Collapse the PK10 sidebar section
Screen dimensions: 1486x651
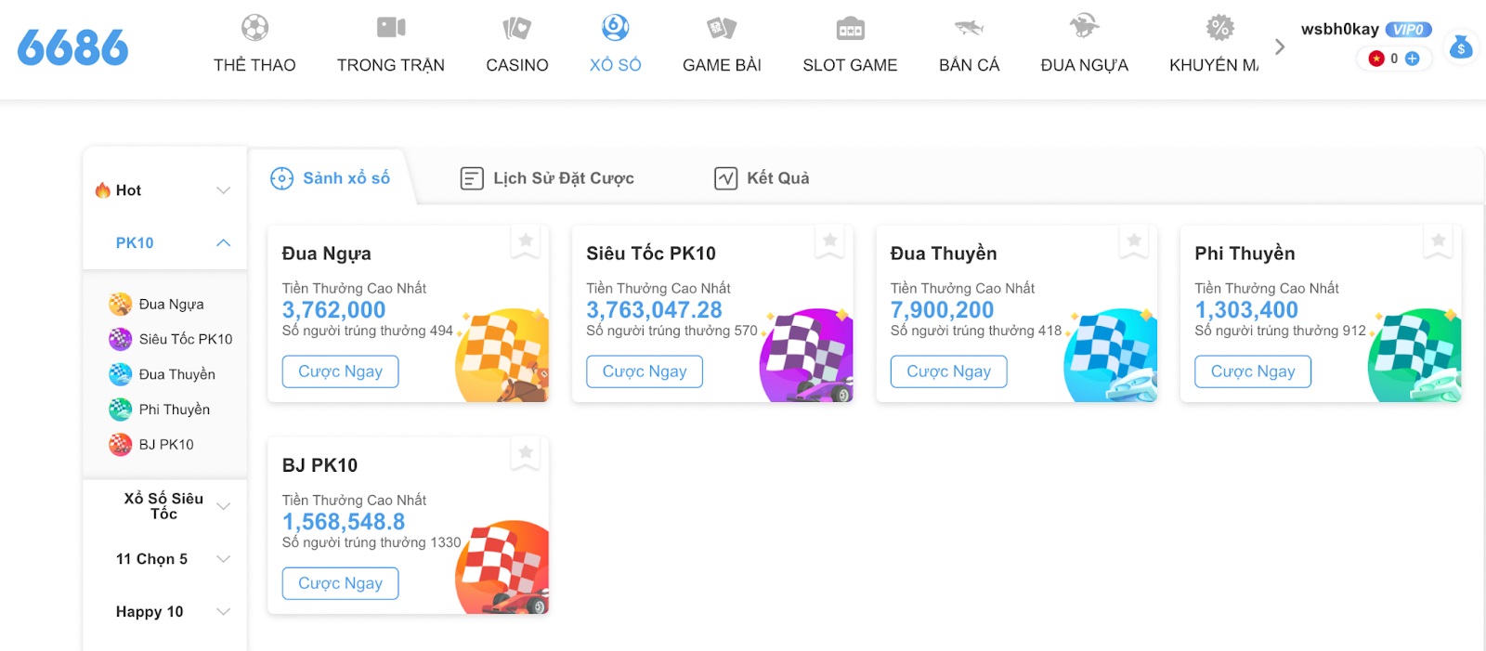[223, 242]
